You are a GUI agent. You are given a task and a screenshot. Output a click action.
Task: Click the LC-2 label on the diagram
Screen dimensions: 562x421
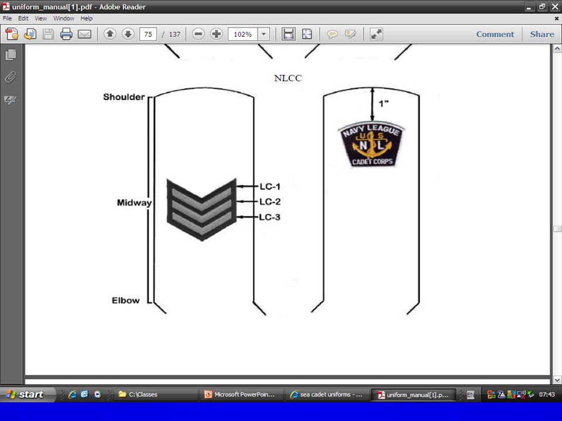270,202
